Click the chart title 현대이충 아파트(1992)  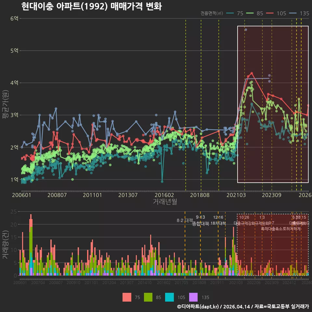coord(64,6)
